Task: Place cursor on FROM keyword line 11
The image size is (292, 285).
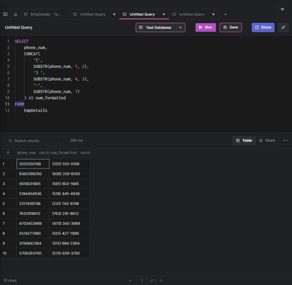Action: pyautogui.click(x=20, y=104)
